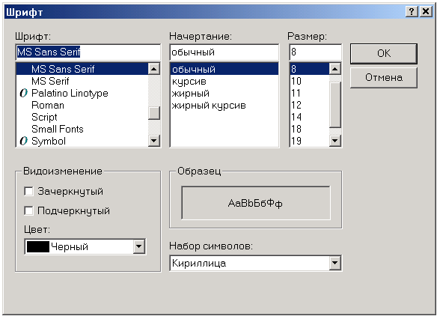Enable the Зачеркнутый checkbox
Image resolution: width=437 pixels, height=316 pixels.
pyautogui.click(x=28, y=192)
